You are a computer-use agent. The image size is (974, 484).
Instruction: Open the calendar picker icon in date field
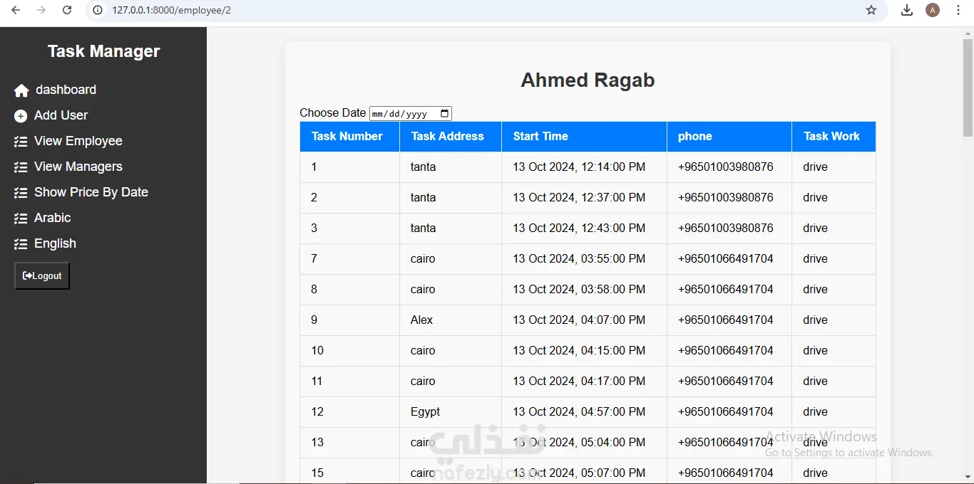point(445,113)
